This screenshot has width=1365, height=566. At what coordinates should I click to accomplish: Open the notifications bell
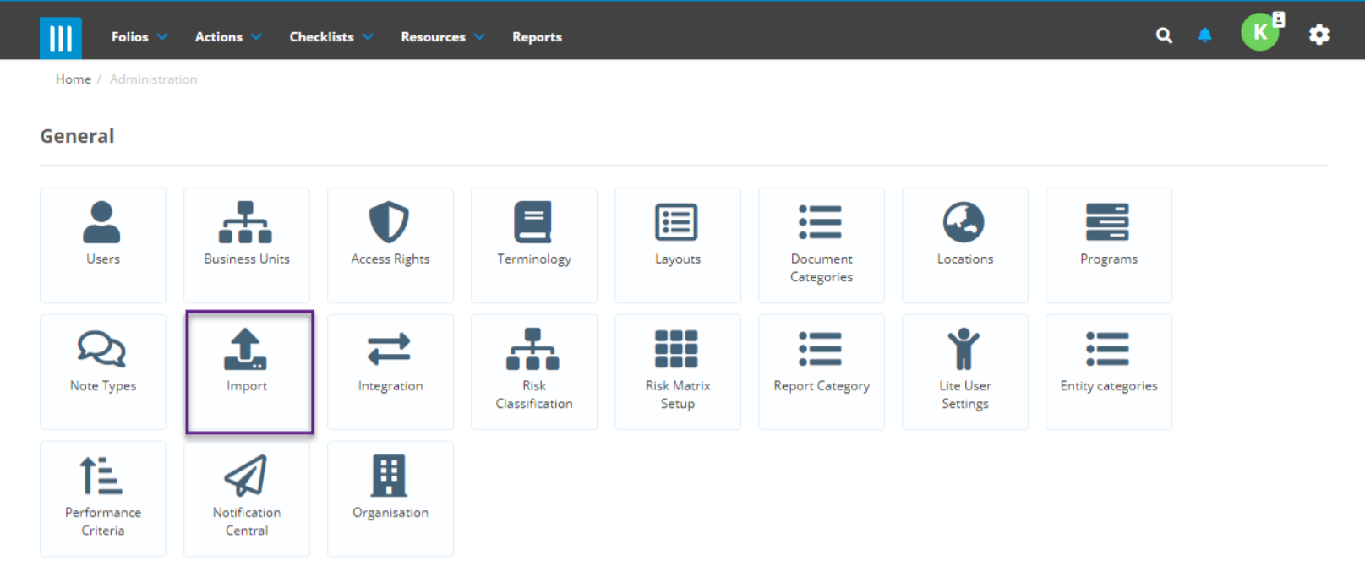(1204, 35)
